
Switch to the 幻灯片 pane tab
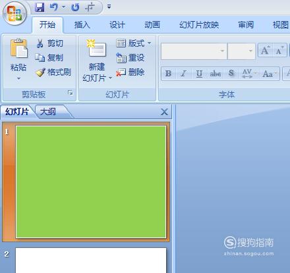[x=17, y=112]
